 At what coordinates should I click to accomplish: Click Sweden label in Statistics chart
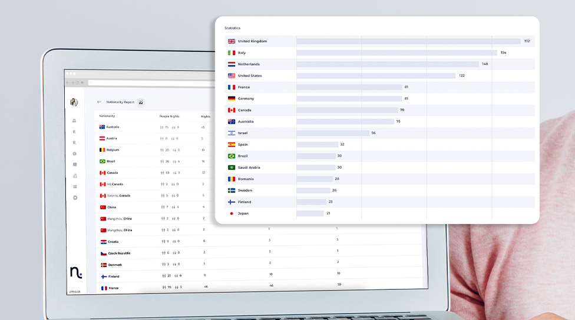click(245, 191)
